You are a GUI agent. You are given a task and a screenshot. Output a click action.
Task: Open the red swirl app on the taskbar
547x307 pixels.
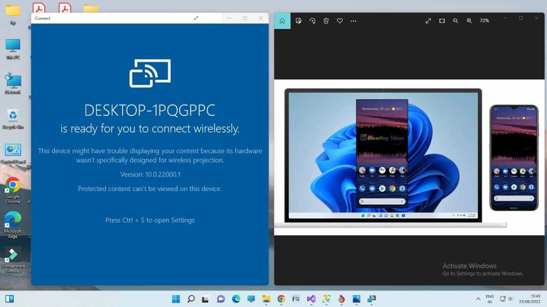click(x=341, y=299)
